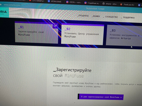Click 'Я уже зарегистрировал свой Minifuse' button

coord(101,97)
